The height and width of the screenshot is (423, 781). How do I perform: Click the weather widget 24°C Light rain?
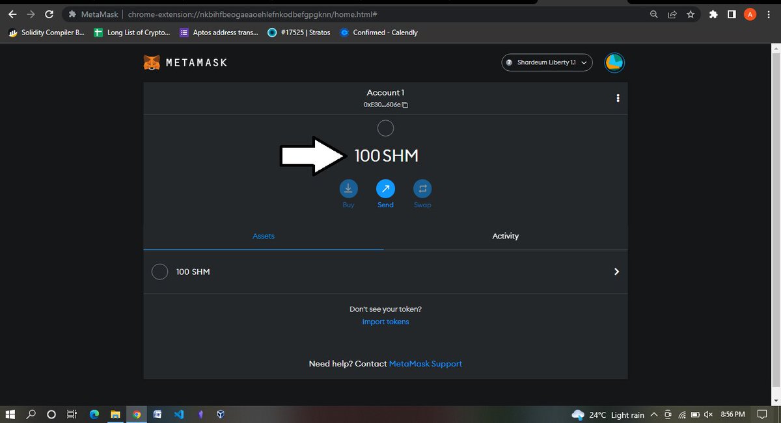[x=608, y=415]
